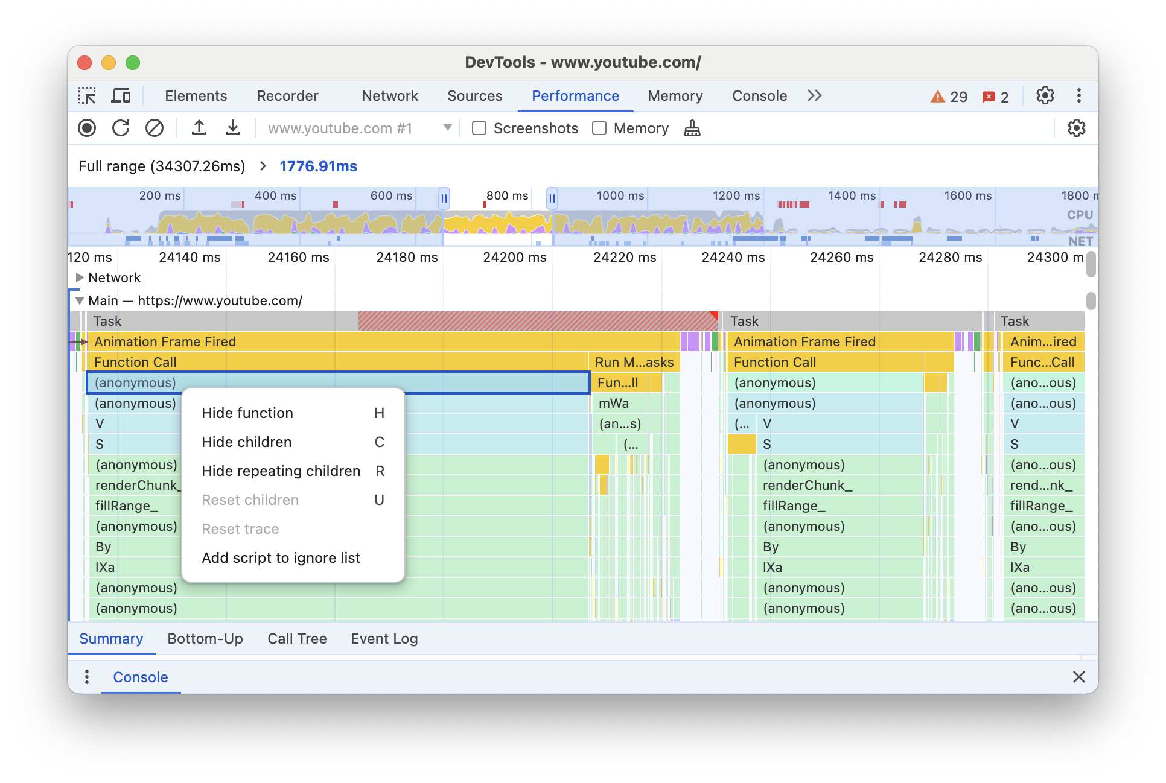Click the download profile icon
The image size is (1166, 783).
pos(231,128)
